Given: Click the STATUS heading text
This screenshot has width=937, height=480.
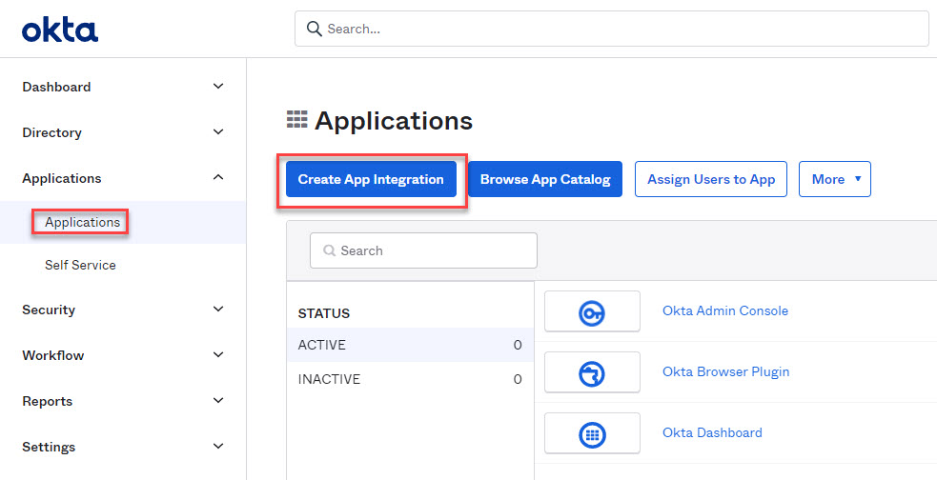Looking at the screenshot, I should click(x=324, y=313).
